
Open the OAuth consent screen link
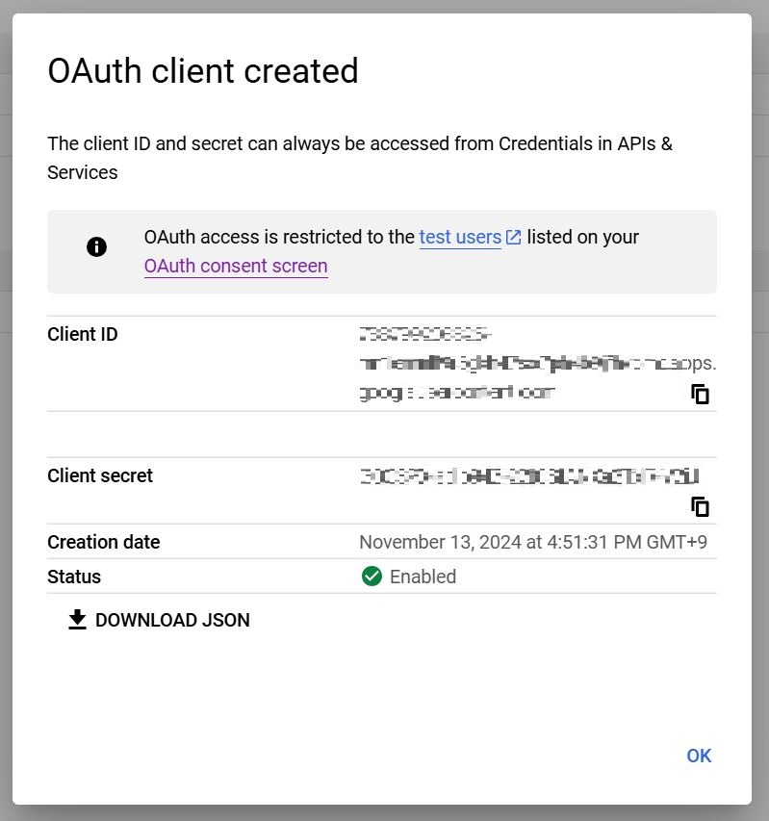click(236, 266)
